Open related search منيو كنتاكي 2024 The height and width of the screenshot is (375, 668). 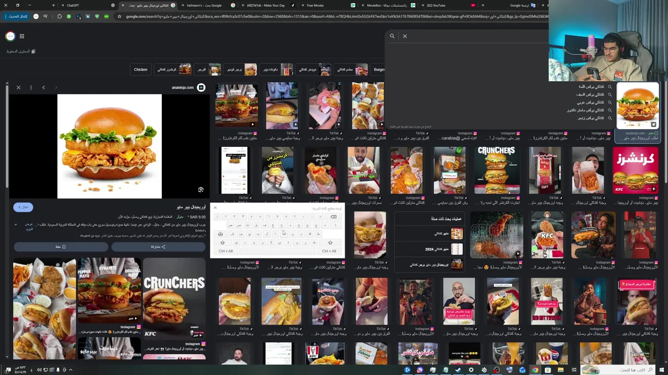(429, 249)
